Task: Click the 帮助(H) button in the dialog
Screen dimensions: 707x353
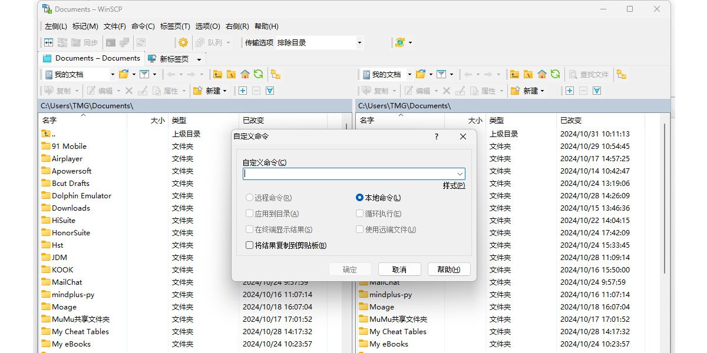Action: coord(449,269)
